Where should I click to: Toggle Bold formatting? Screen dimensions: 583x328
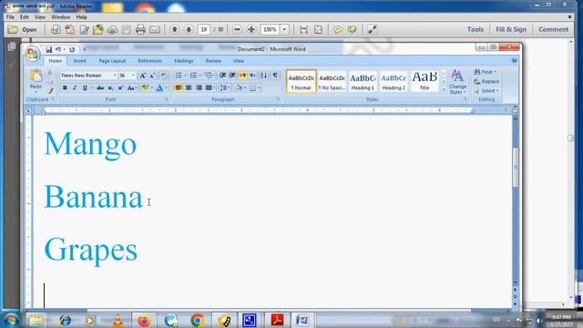65,88
